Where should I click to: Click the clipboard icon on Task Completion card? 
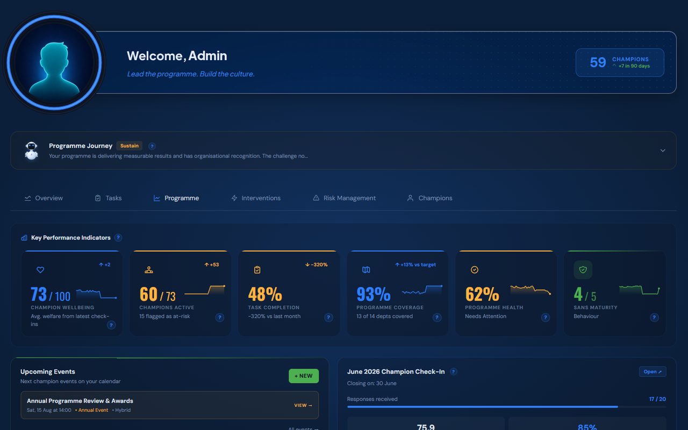257,270
